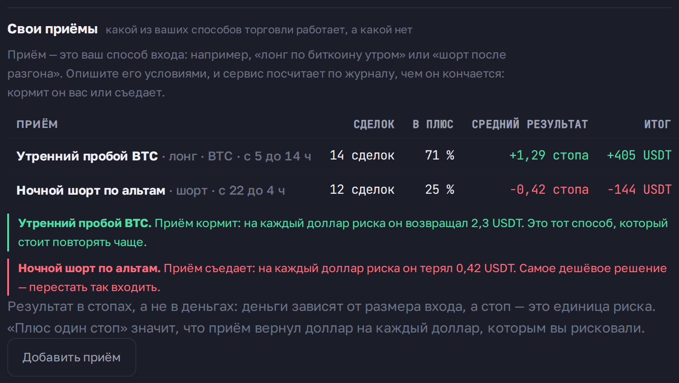Select the 25 % win rate value
679x383 pixels.
click(x=439, y=190)
